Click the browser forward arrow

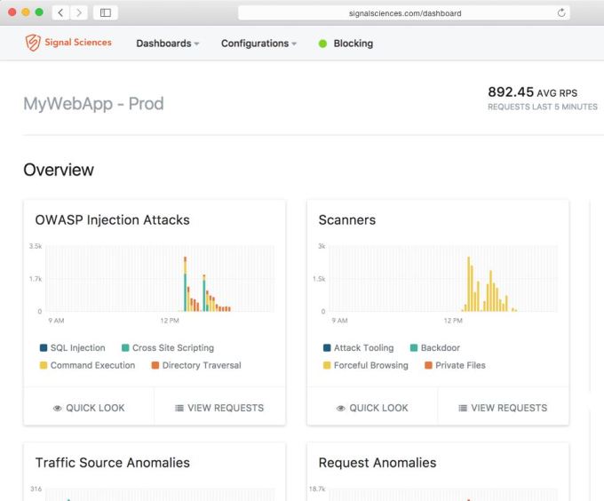(x=79, y=13)
